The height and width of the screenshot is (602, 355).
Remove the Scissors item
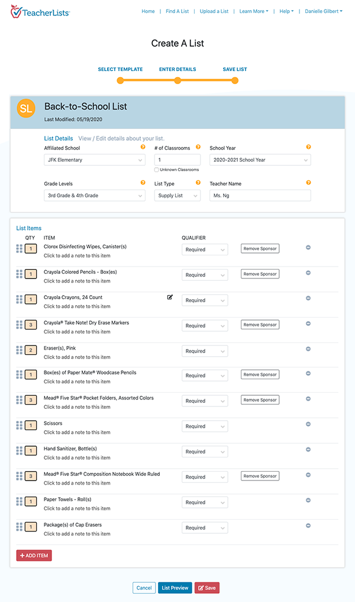point(308,424)
